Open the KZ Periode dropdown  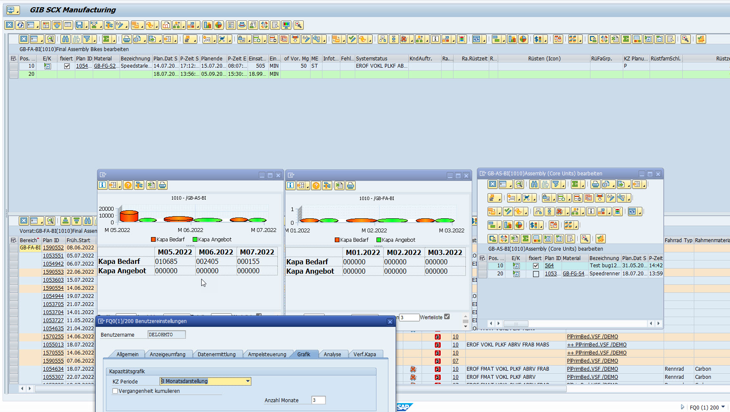click(x=248, y=381)
